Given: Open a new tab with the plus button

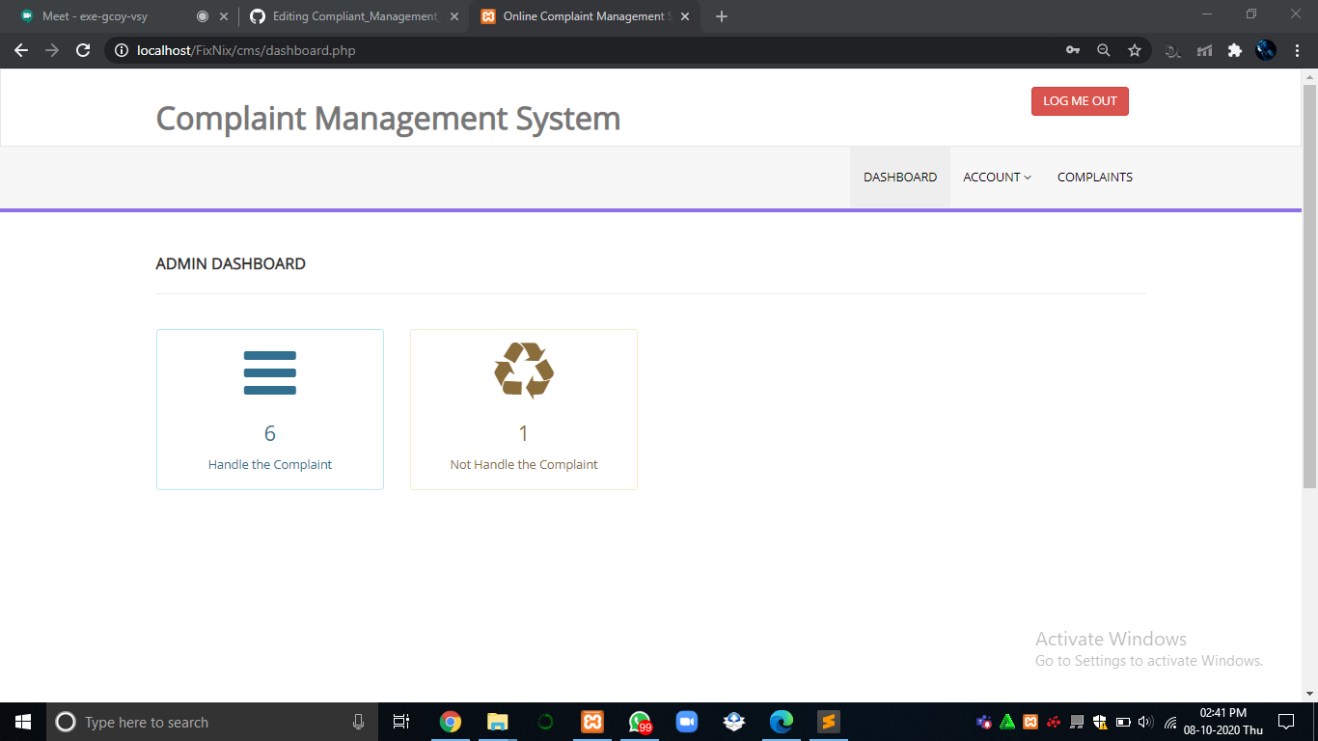Looking at the screenshot, I should 721,15.
